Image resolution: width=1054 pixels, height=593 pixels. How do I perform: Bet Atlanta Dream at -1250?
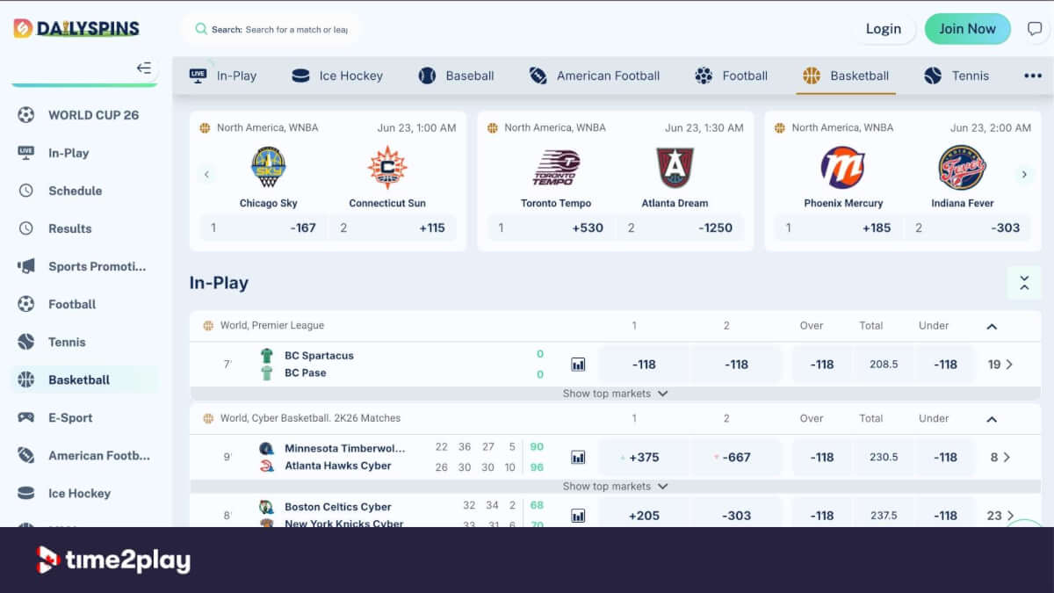681,228
